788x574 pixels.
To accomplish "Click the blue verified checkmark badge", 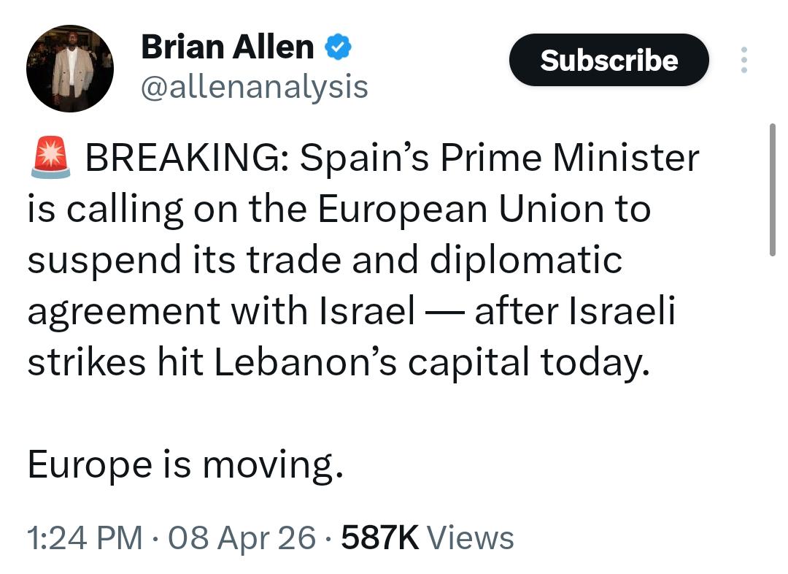I will (338, 49).
